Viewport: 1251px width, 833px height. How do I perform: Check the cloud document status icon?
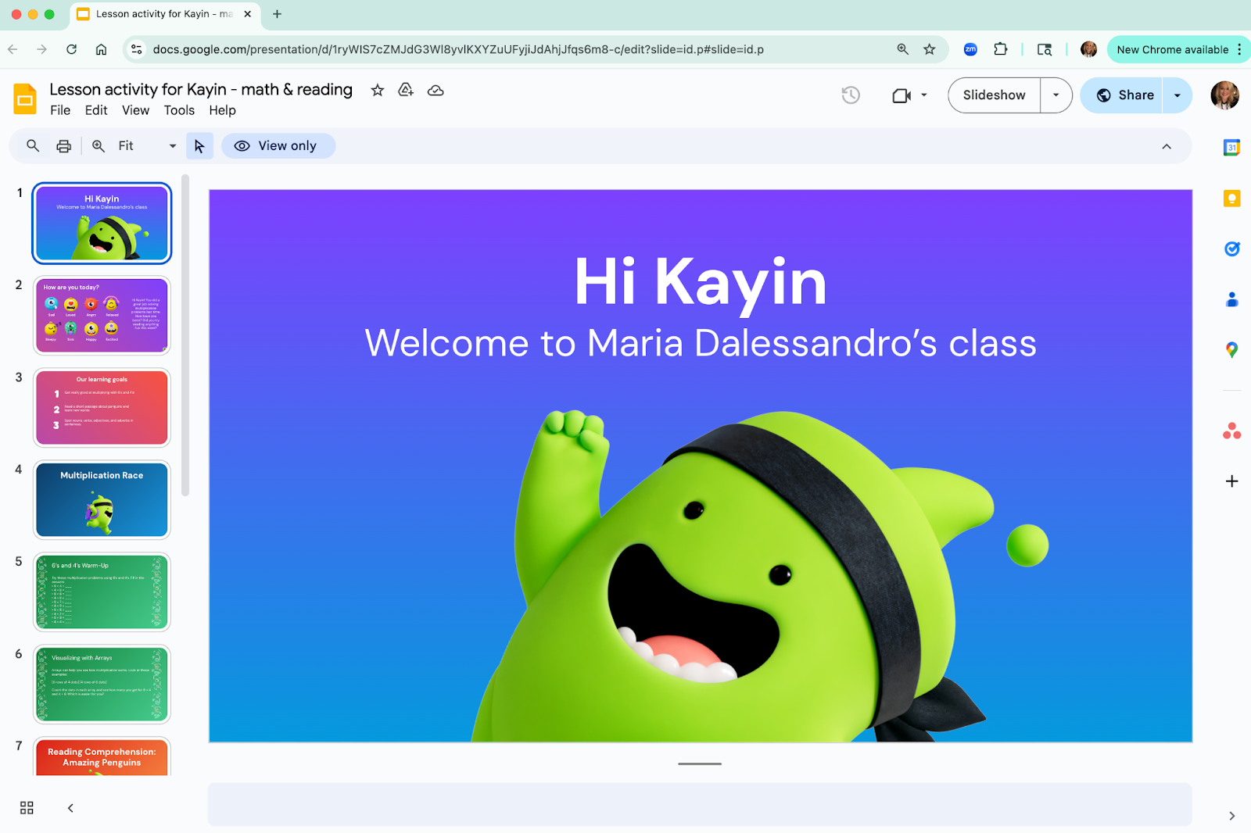coord(436,91)
